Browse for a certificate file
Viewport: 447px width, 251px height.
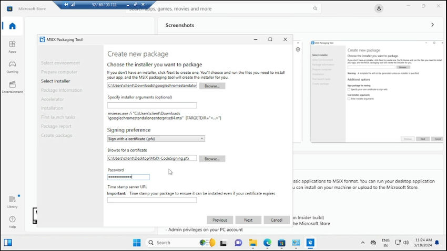[x=212, y=159]
